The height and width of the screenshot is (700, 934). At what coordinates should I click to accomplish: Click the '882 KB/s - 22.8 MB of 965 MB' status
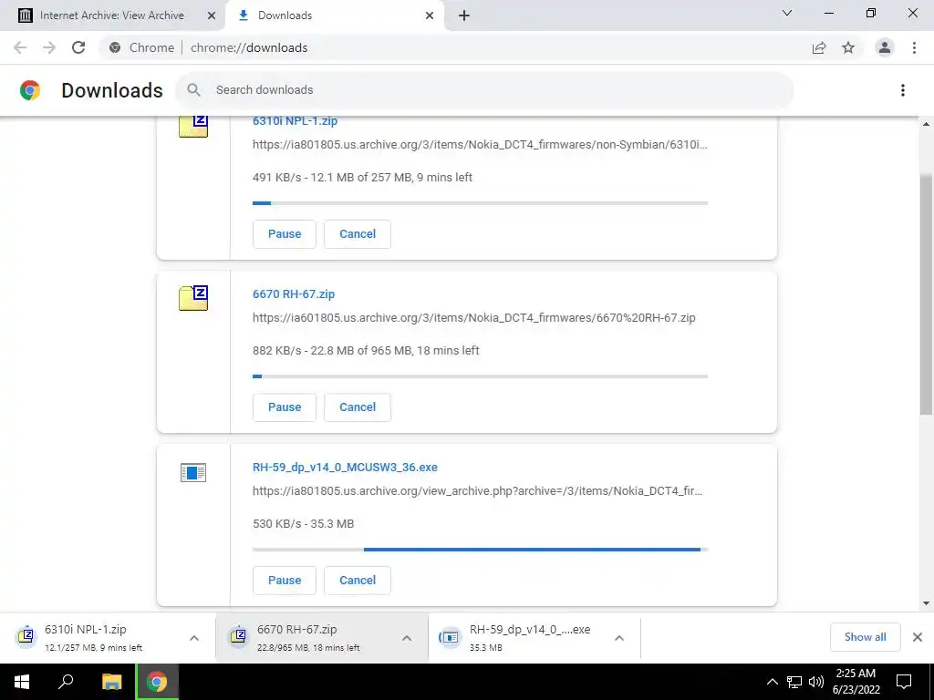pyautogui.click(x=366, y=351)
